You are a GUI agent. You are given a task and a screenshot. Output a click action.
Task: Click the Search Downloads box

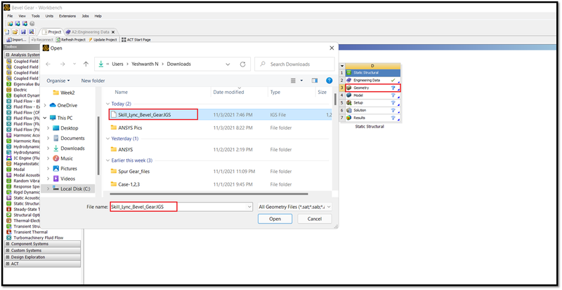click(x=294, y=64)
